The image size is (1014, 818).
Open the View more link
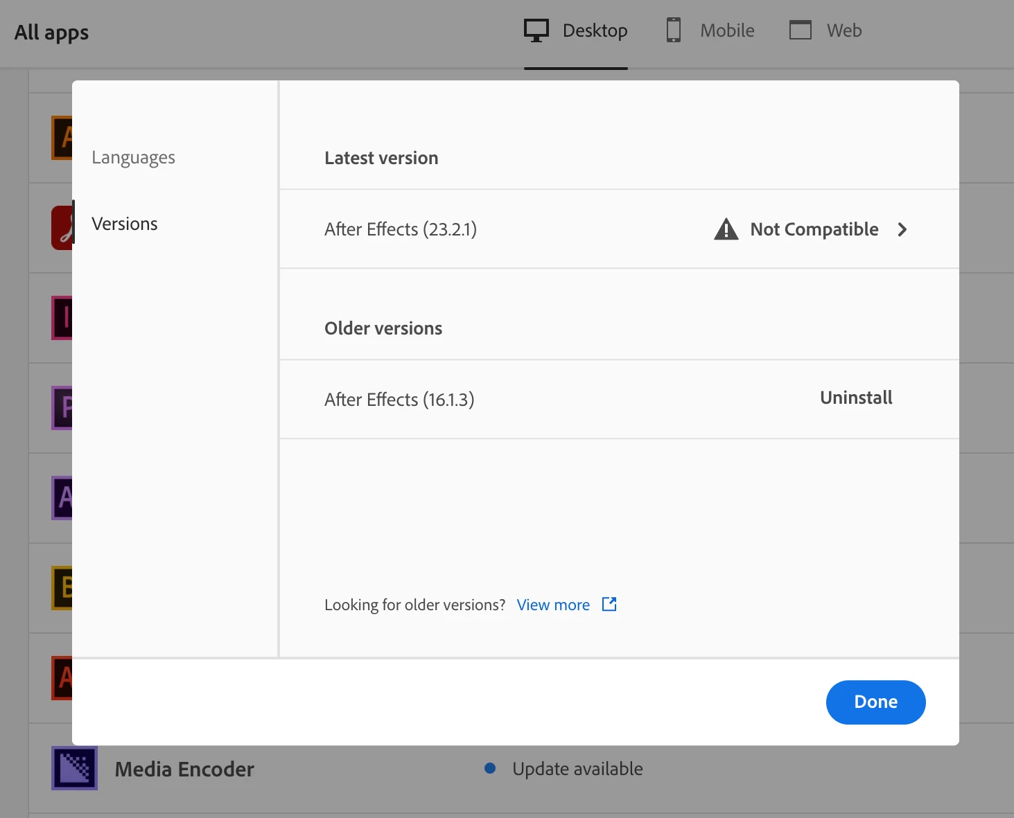(553, 605)
